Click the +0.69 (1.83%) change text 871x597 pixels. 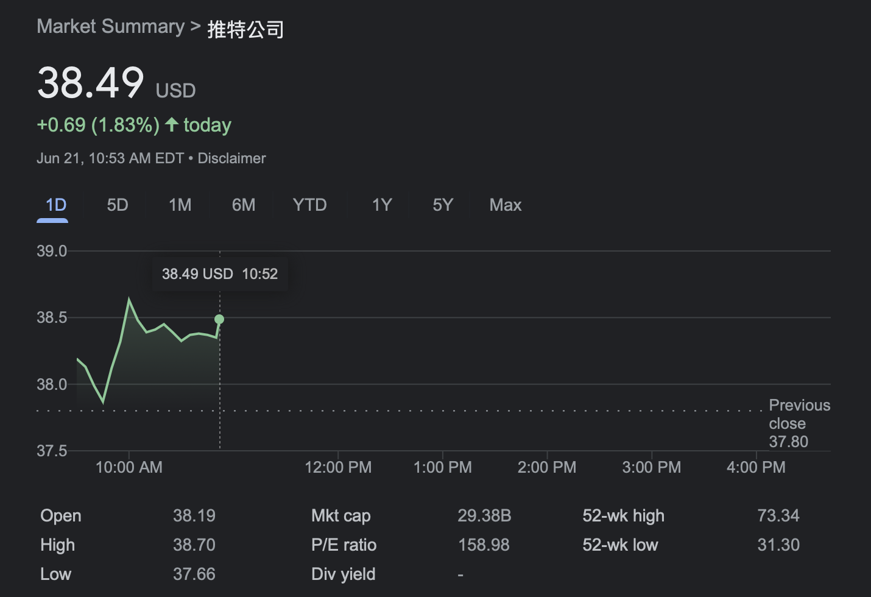pos(98,125)
